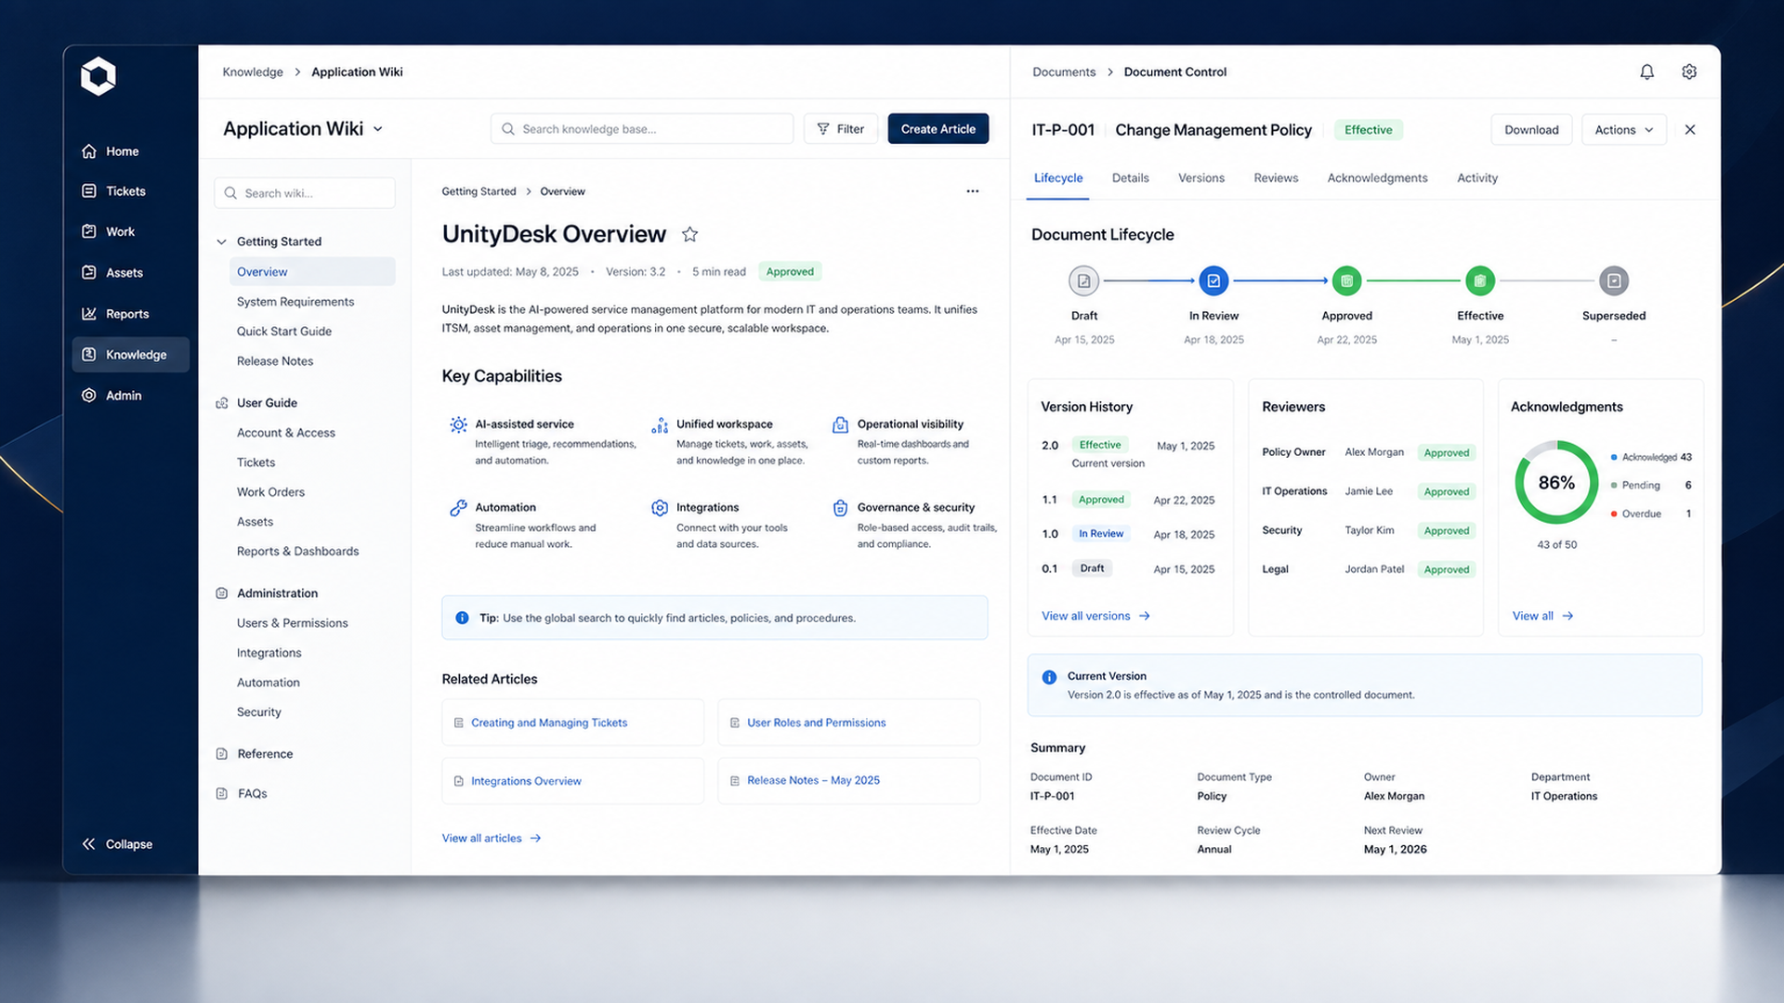Click the Approved lifecycle stage icon
Viewport: 1784px width, 1003px height.
[x=1346, y=280]
